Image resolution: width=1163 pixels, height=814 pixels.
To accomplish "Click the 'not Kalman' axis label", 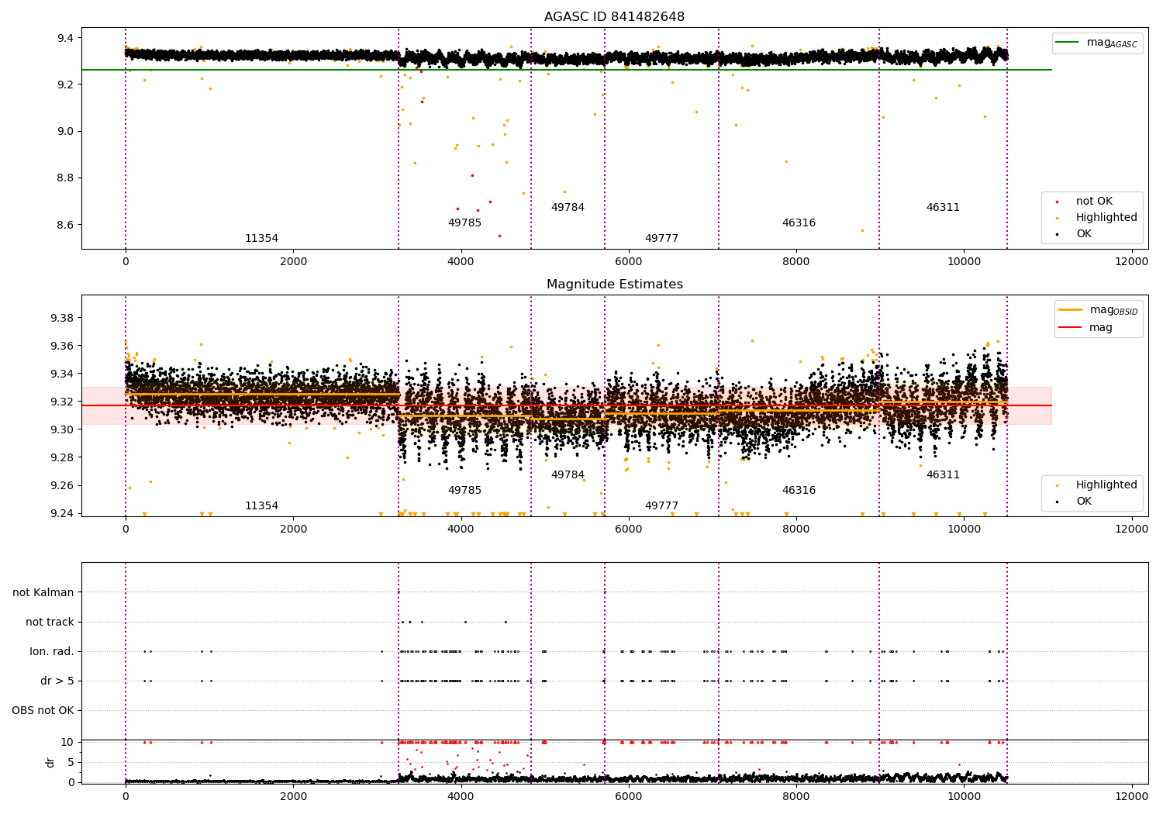I will click(x=43, y=592).
